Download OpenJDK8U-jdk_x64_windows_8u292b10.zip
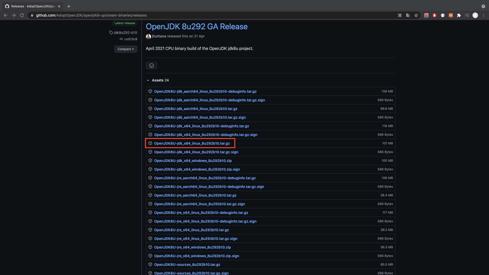The height and width of the screenshot is (275, 489). [x=193, y=161]
